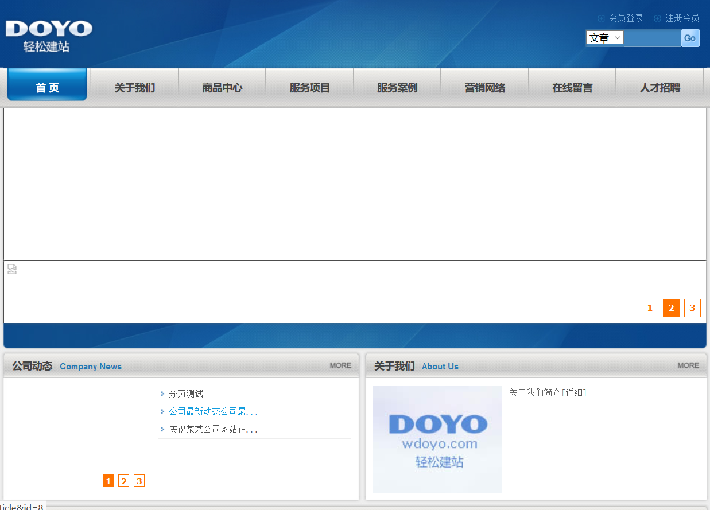This screenshot has height=510, width=710.
Task: Click the plus icon beside 注册会员
Action: click(657, 18)
